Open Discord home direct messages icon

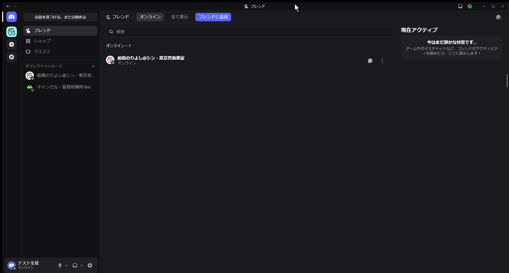[12, 17]
